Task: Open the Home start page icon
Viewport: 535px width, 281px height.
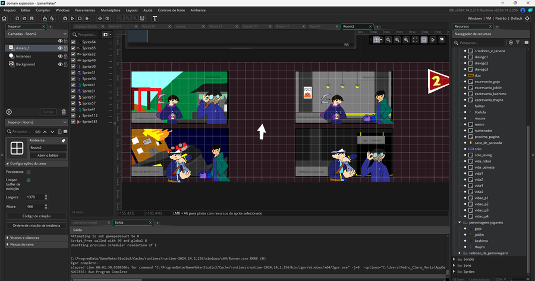Action: 4,18
